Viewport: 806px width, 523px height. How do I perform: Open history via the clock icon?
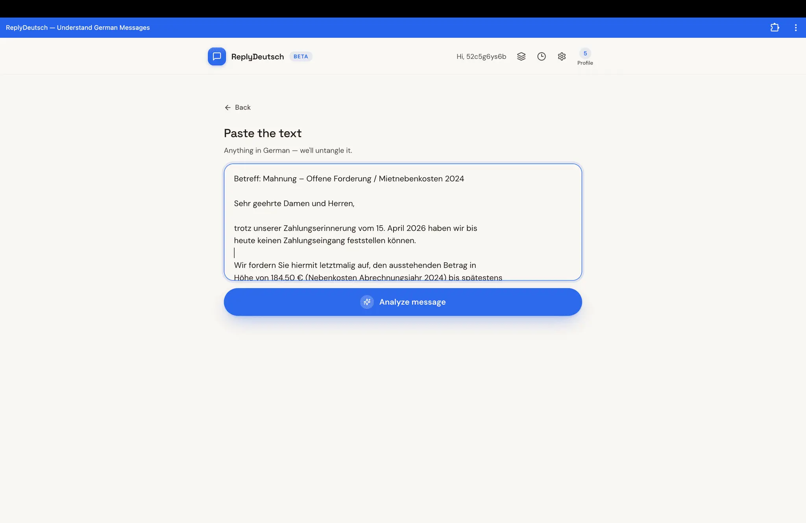tap(542, 56)
